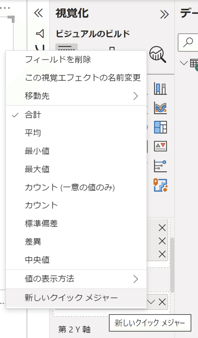The image size is (198, 338).
Task: Click the analytics magnifier chart icon
Action: point(158,53)
